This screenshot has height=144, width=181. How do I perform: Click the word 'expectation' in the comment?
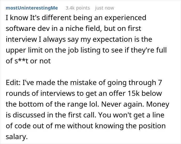click(112, 39)
